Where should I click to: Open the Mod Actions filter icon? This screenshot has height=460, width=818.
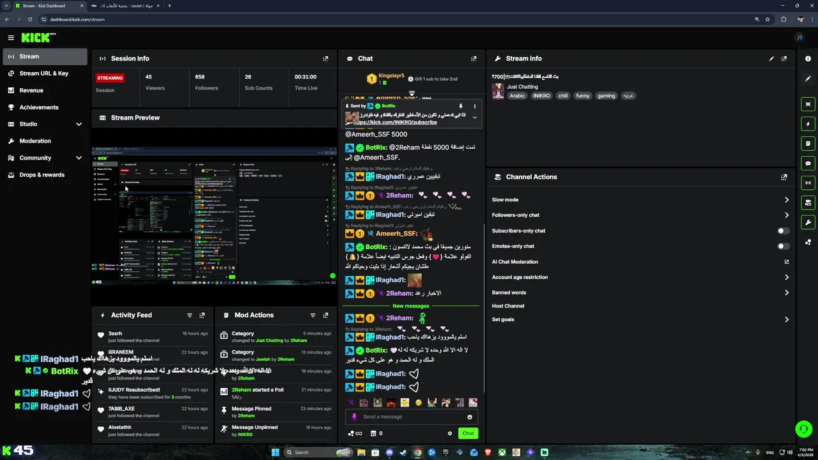pos(313,315)
